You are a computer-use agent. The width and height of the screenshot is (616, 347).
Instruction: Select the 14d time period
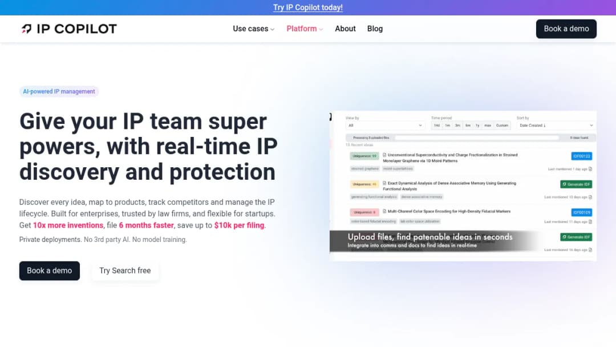tap(437, 126)
